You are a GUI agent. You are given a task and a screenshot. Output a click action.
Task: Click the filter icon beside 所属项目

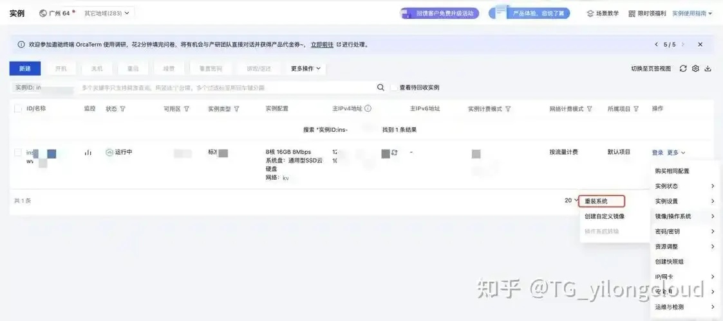pos(636,109)
